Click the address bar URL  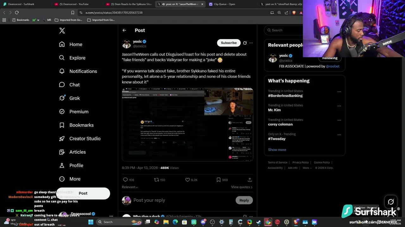(114, 13)
